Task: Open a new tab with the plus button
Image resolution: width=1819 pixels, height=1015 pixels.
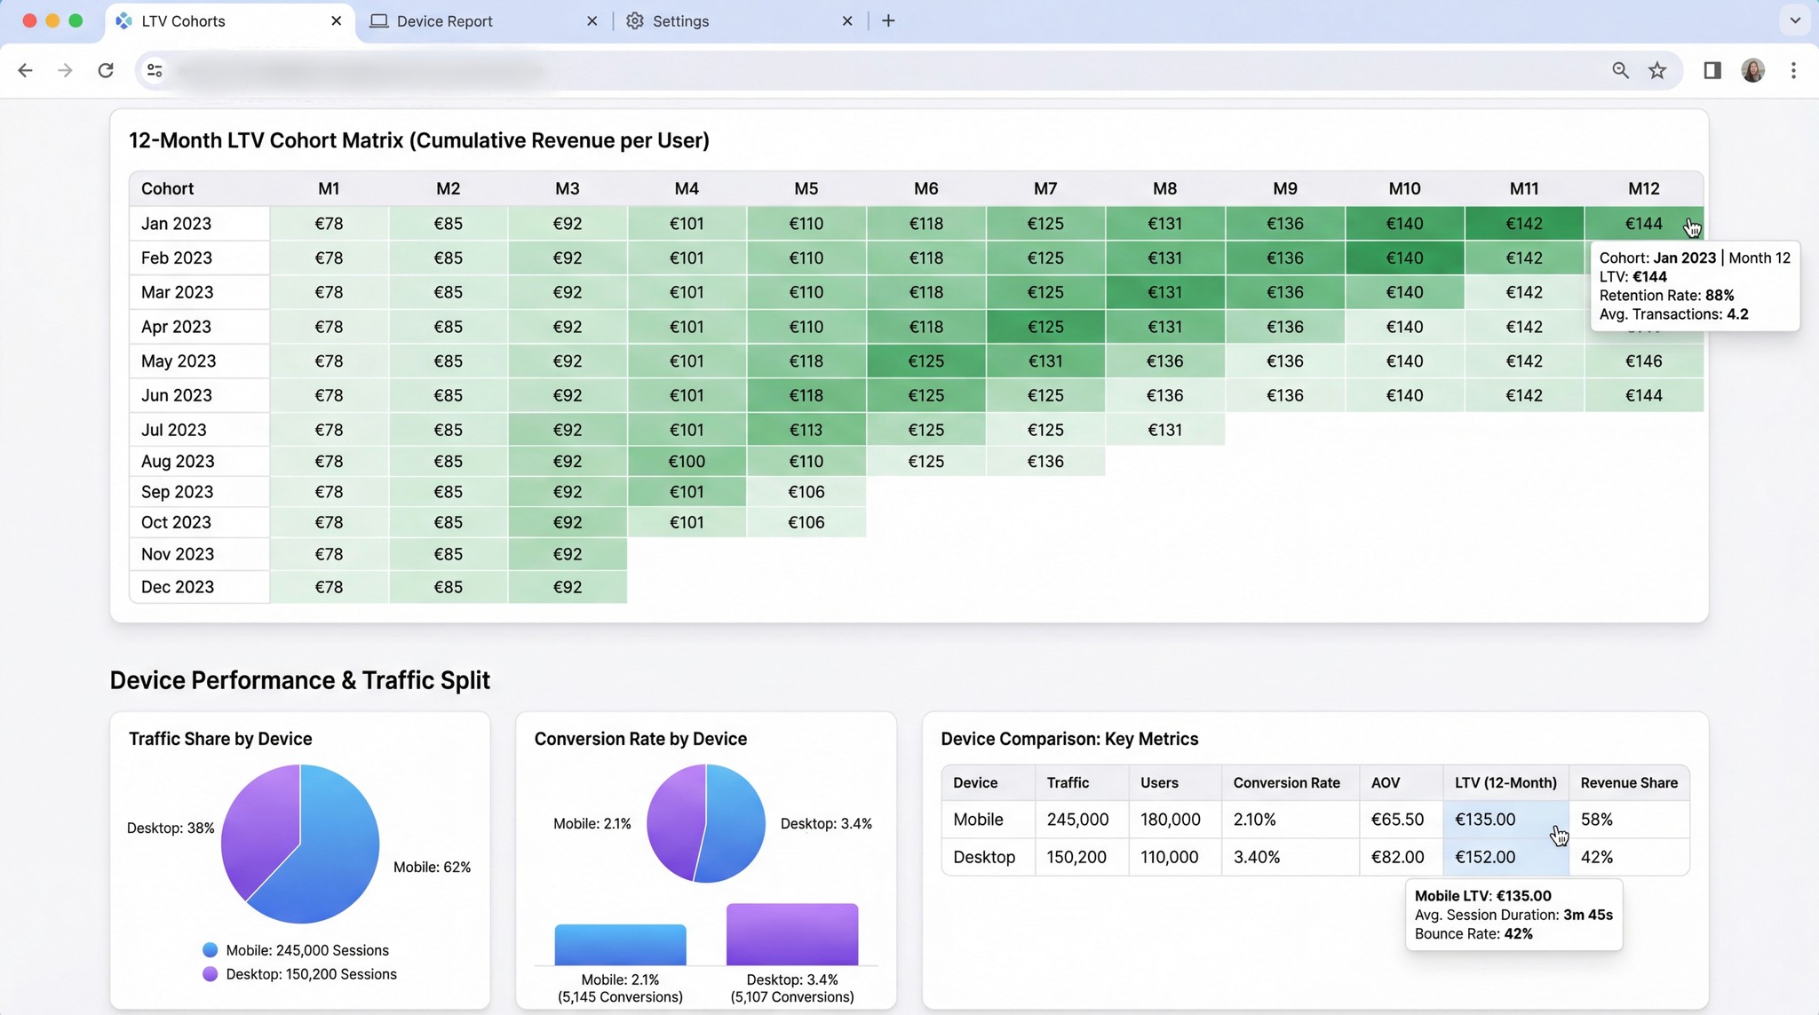Action: click(888, 20)
